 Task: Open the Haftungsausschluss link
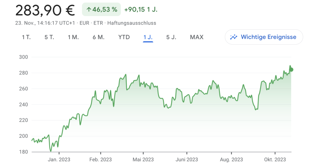tap(132, 23)
